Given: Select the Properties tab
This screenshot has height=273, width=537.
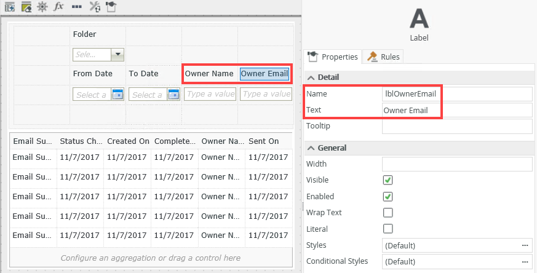Looking at the screenshot, I should (x=333, y=57).
